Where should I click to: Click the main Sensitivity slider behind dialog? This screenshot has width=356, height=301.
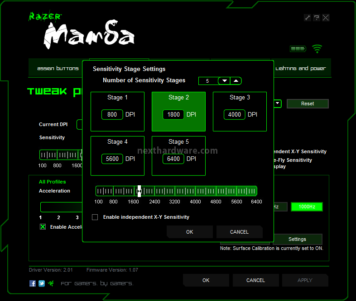61,155
